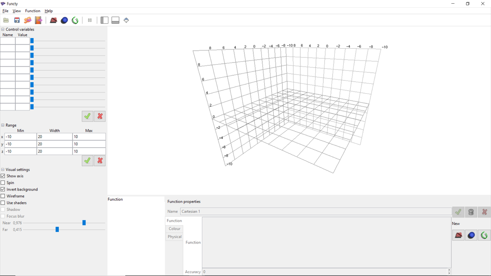Click the y Width range field

tap(54, 144)
